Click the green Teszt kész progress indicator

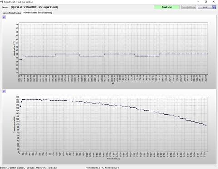167,7
